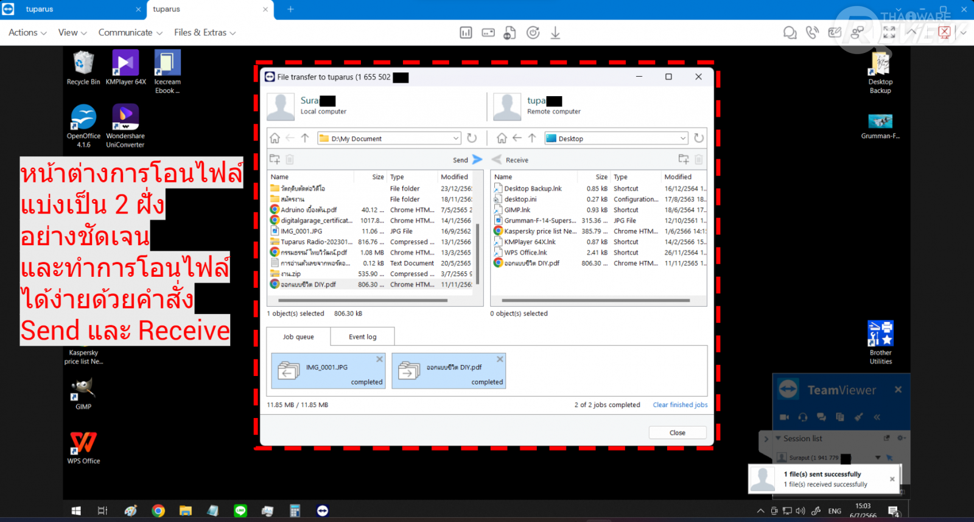The image size is (974, 522).
Task: Open the View menu
Action: click(x=72, y=33)
